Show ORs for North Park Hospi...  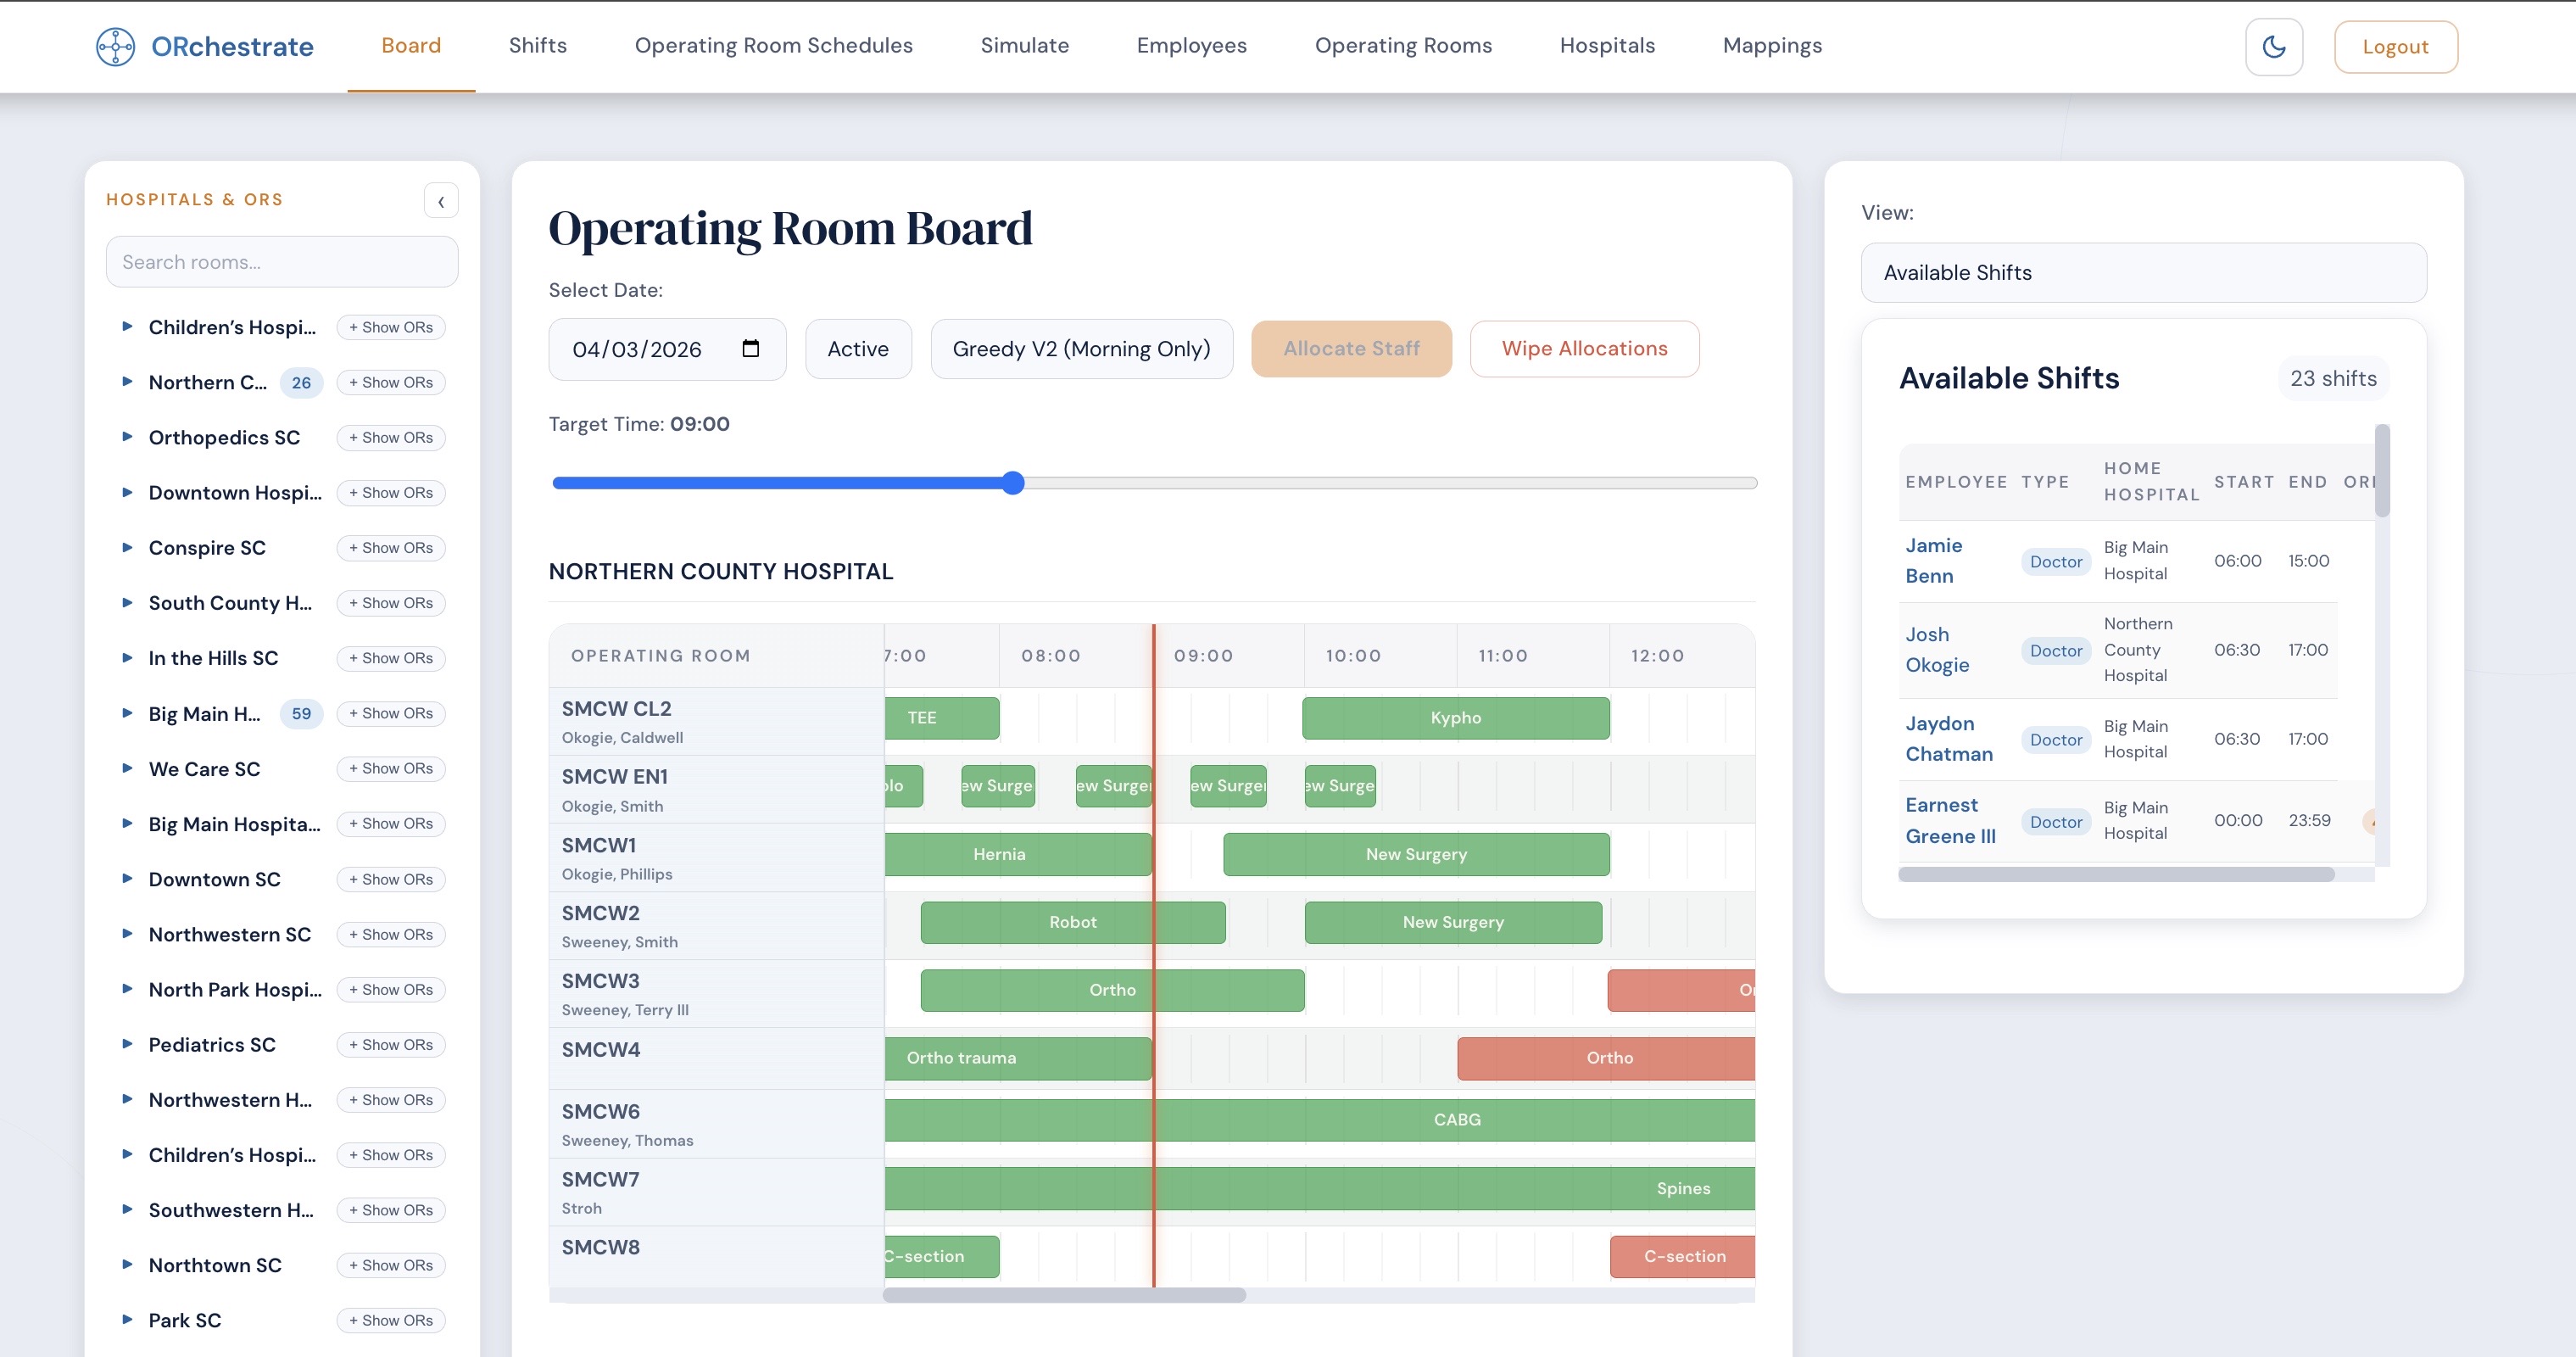point(391,989)
